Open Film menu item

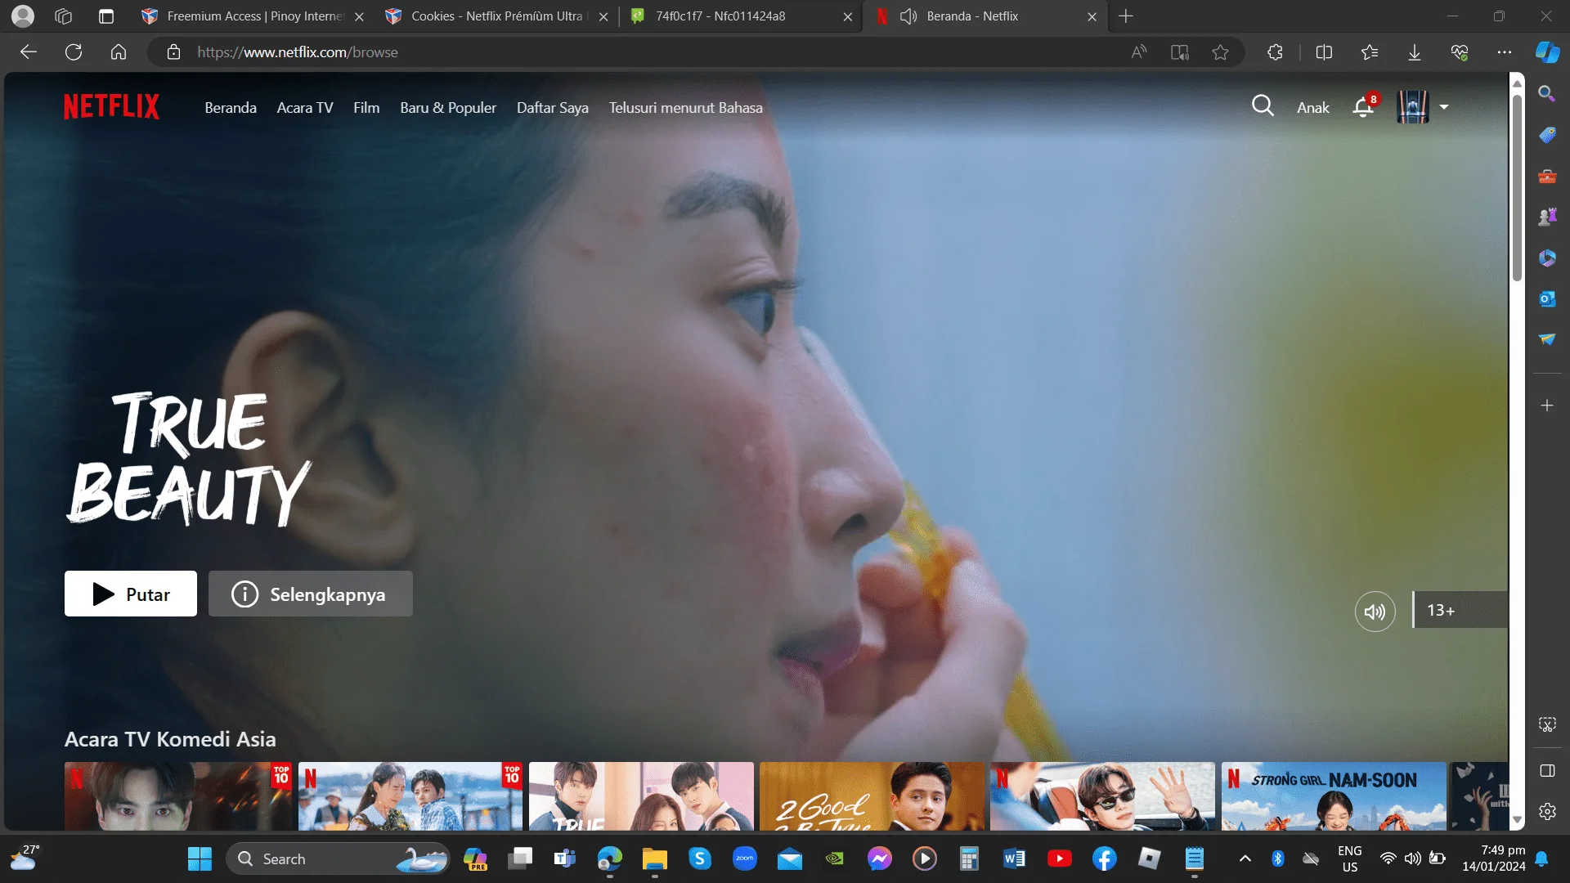tap(366, 108)
